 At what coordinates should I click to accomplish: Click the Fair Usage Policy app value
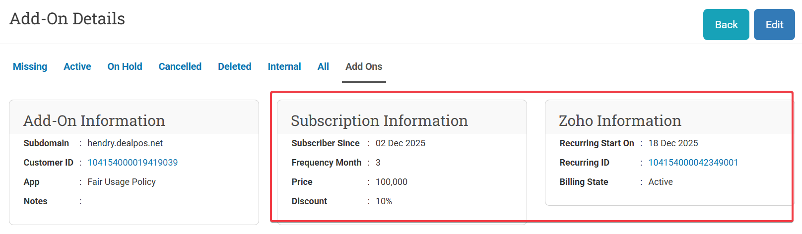122,182
